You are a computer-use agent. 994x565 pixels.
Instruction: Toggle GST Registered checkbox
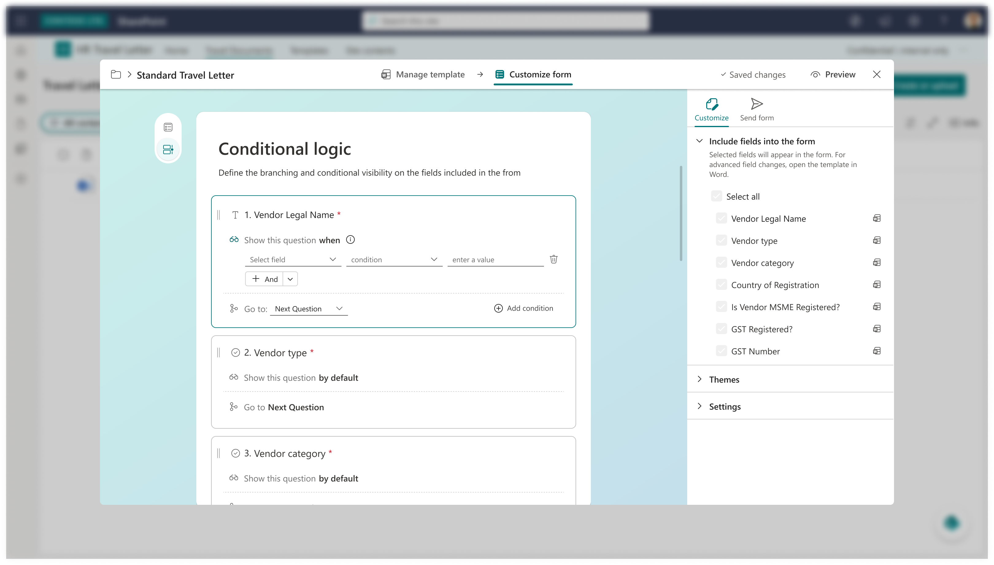tap(721, 329)
